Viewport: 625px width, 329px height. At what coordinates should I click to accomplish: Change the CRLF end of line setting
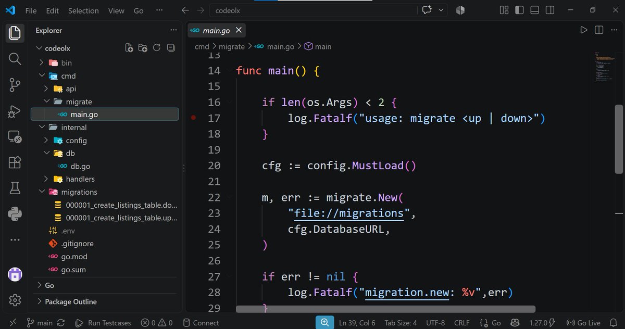(x=461, y=323)
